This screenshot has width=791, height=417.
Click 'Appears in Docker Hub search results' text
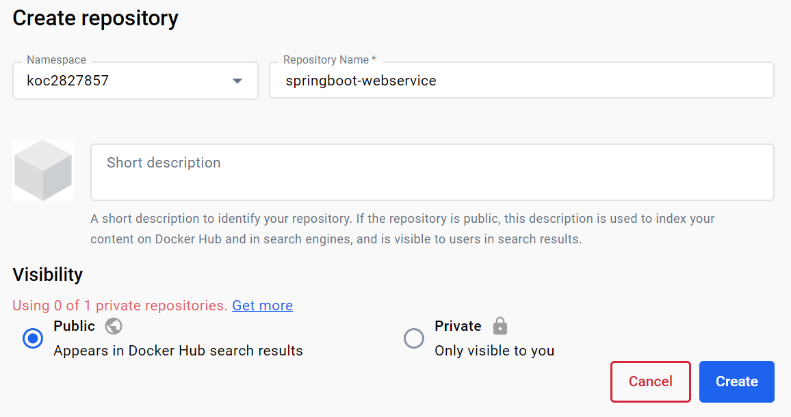pos(178,351)
